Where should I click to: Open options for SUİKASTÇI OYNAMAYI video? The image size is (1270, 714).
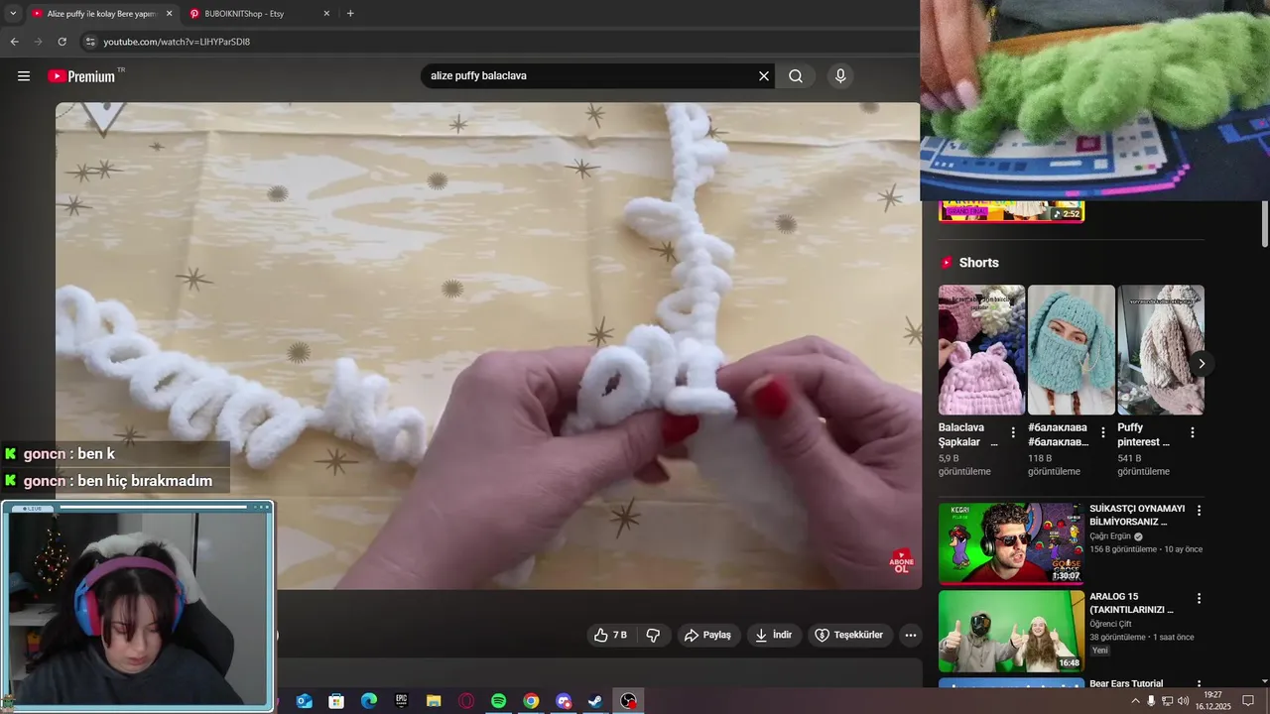1199,510
